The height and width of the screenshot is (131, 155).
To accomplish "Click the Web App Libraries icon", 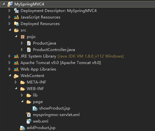I will click(16, 69).
